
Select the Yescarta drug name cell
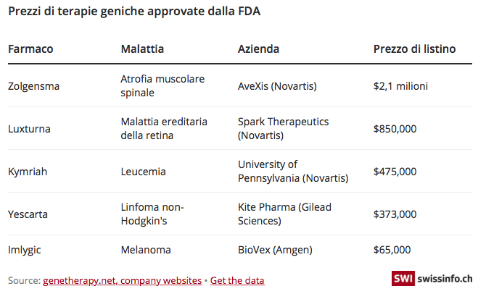[x=28, y=214]
